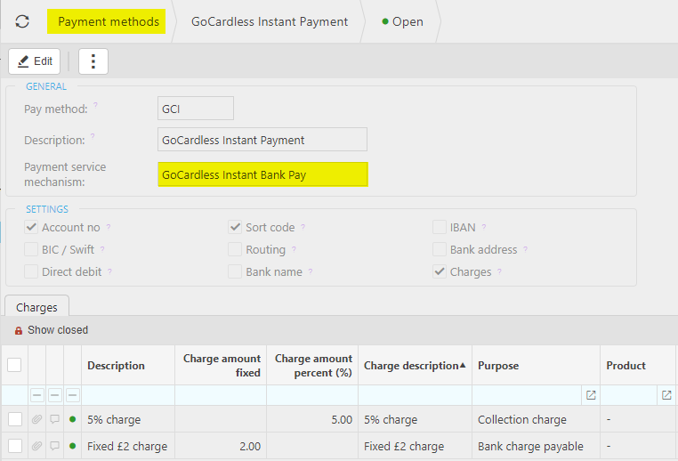
Task: Click the Open status breadcrumb step
Action: point(403,21)
